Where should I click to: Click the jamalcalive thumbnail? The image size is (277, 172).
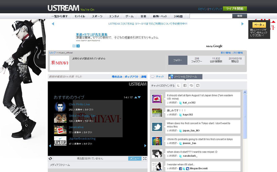pyautogui.click(x=60, y=130)
